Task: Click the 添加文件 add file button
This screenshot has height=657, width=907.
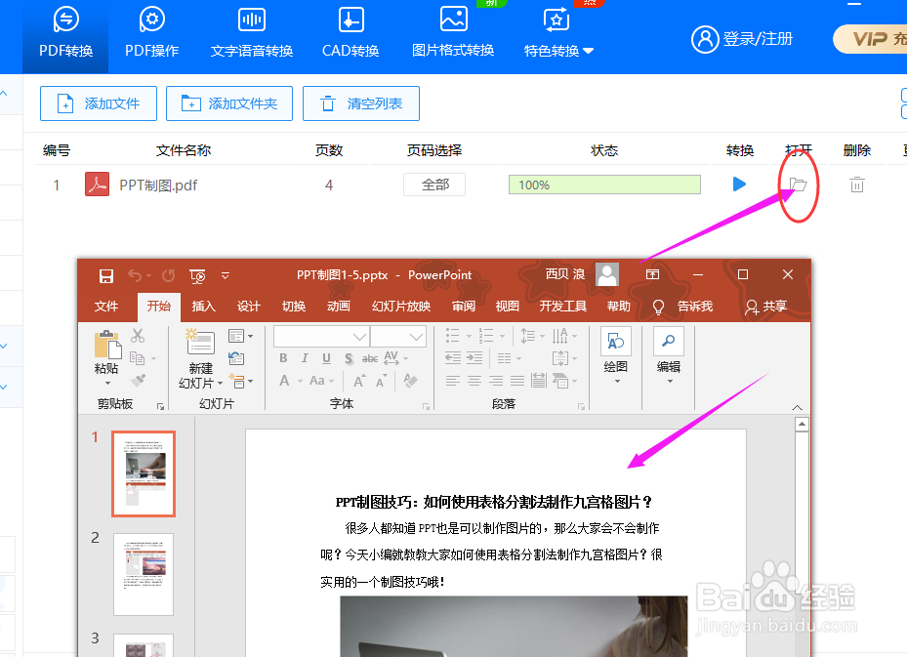Action: pyautogui.click(x=98, y=103)
